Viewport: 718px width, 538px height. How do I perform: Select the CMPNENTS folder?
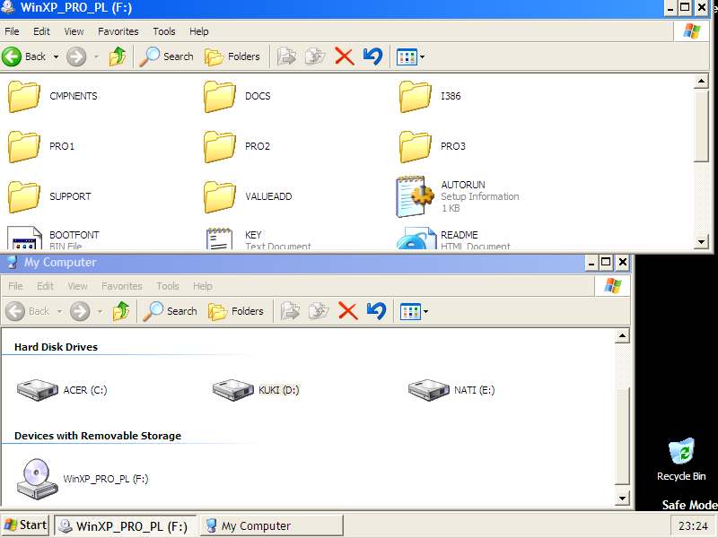(x=53, y=96)
